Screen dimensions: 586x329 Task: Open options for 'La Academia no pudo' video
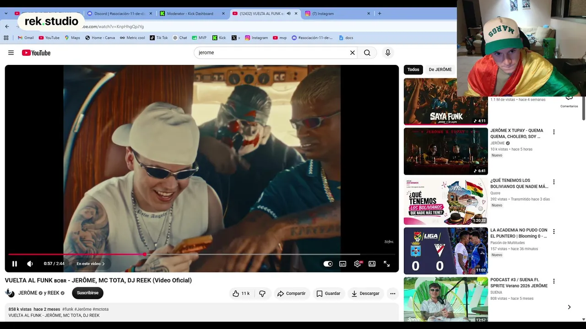(554, 232)
